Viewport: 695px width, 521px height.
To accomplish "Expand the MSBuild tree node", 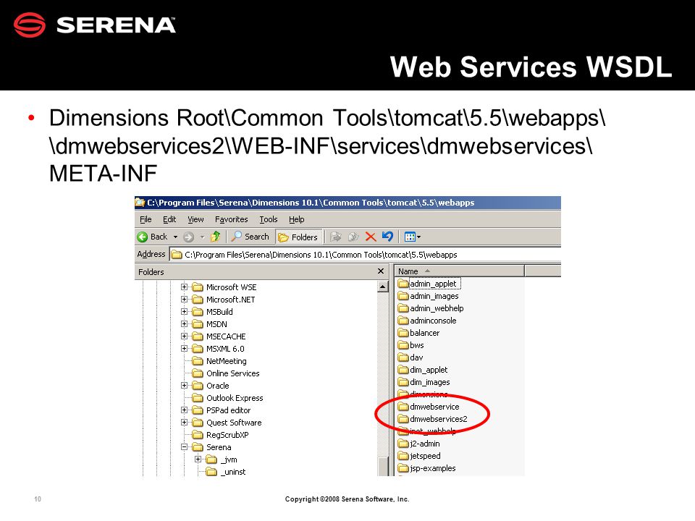I will (184, 312).
